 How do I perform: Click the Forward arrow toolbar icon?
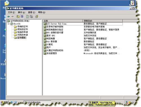pyautogui.click(x=12, y=17)
